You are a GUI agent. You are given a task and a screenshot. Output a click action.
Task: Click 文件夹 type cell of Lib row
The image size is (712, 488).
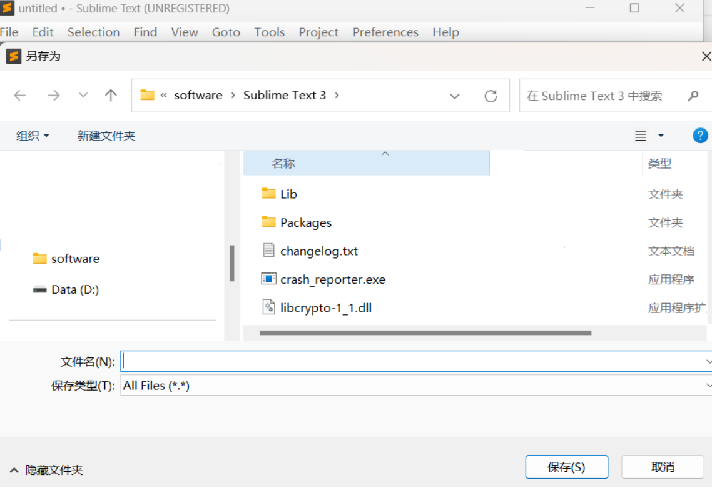[x=665, y=194]
